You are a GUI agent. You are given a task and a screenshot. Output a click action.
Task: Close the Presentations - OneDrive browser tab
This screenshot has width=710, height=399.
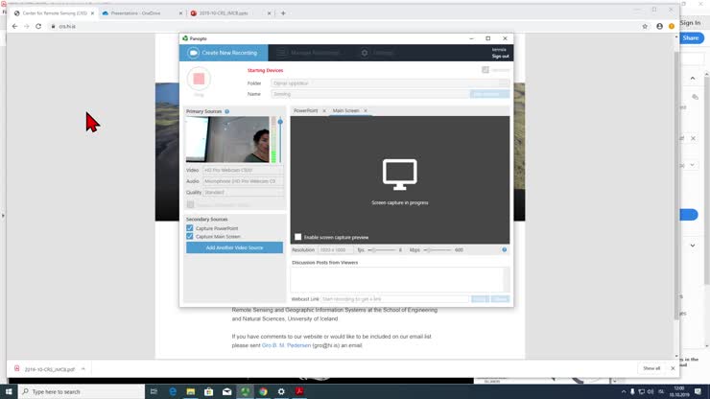180,13
